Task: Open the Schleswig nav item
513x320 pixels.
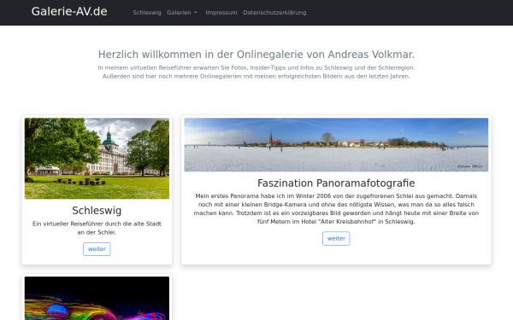Action: pyautogui.click(x=147, y=13)
